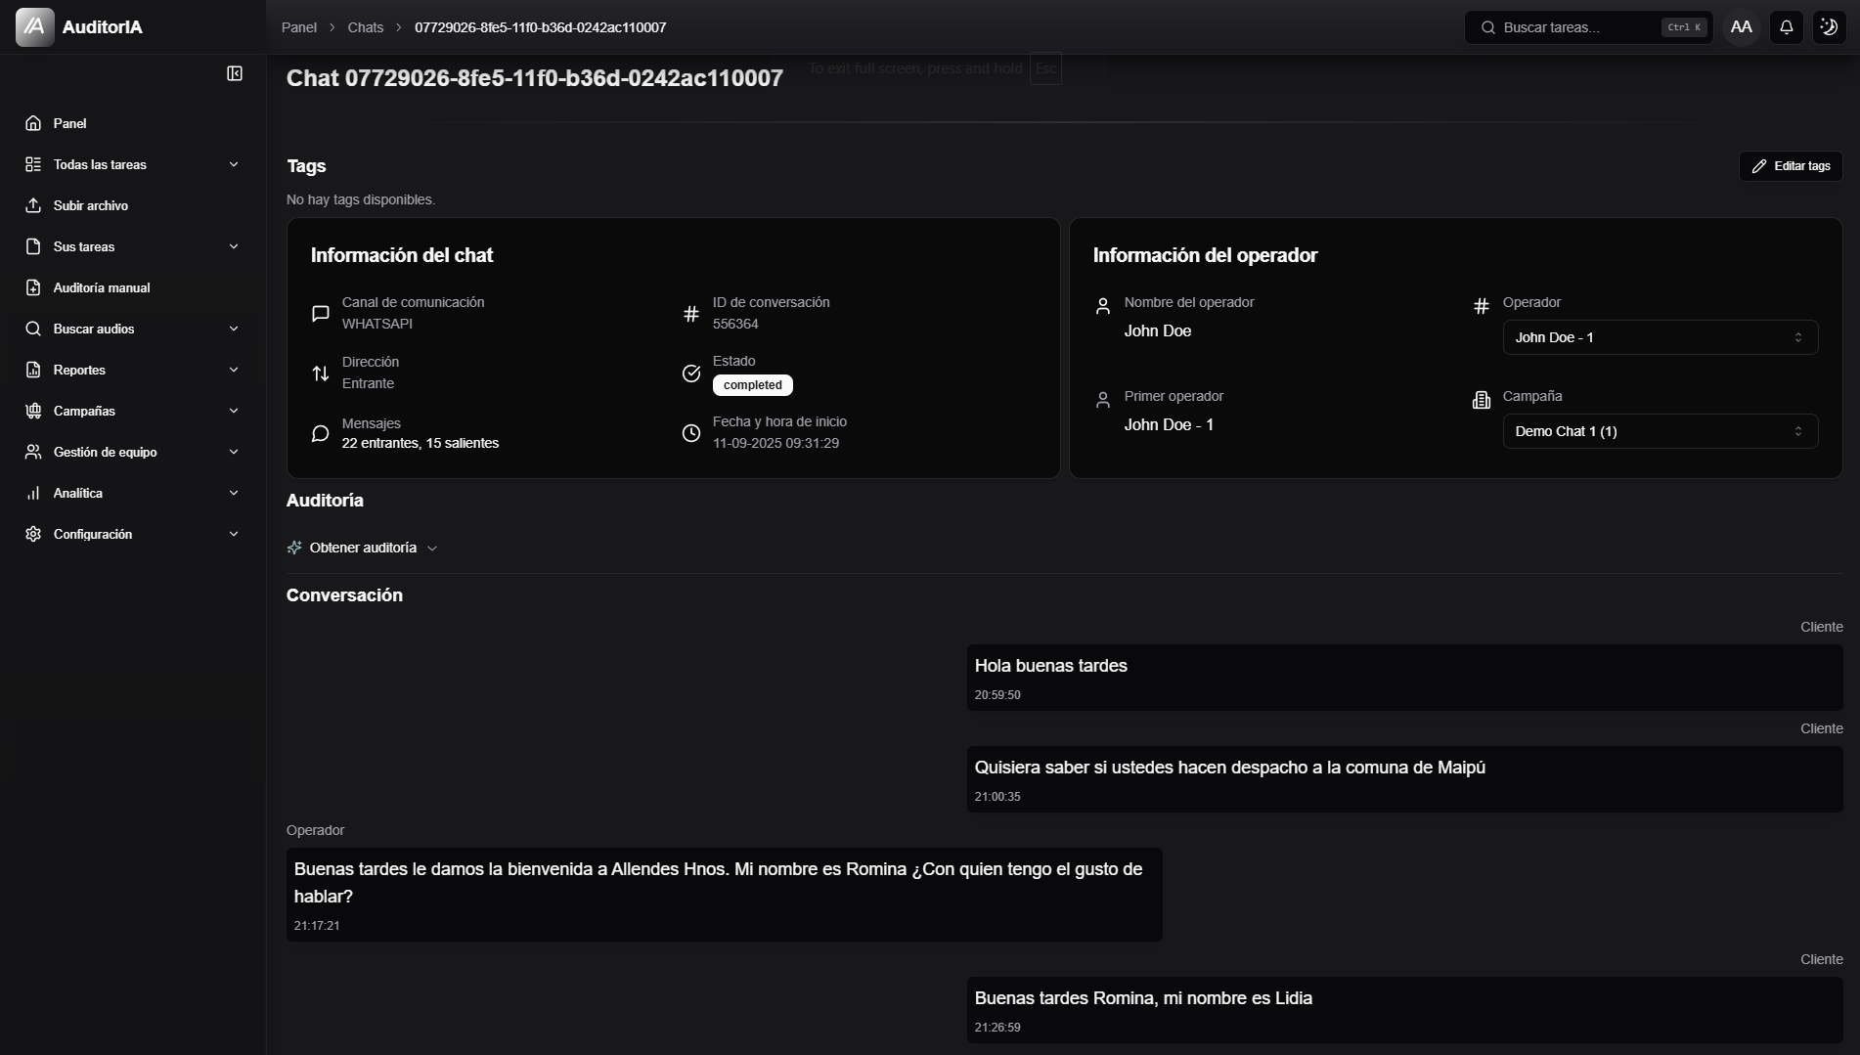Viewport: 1860px width, 1055px height.
Task: Open the AA user avatar menu
Action: (1742, 27)
